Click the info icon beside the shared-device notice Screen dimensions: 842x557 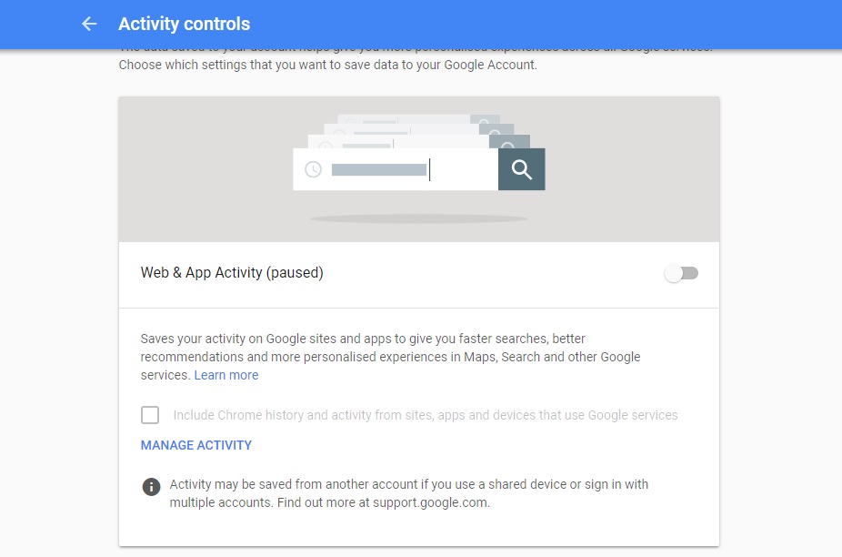point(151,486)
